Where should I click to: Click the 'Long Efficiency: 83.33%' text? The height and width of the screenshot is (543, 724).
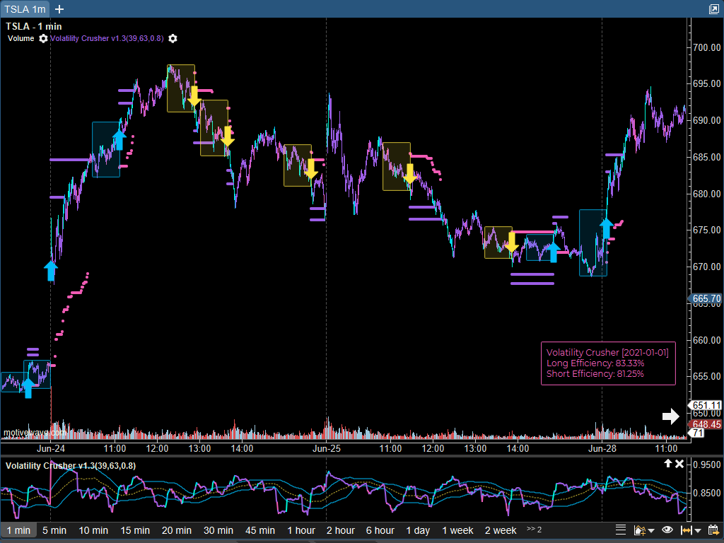[x=595, y=363]
